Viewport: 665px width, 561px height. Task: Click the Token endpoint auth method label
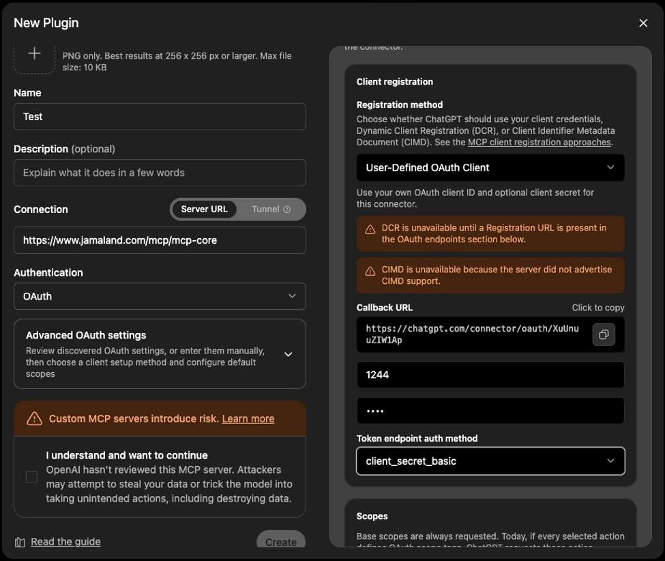point(417,438)
